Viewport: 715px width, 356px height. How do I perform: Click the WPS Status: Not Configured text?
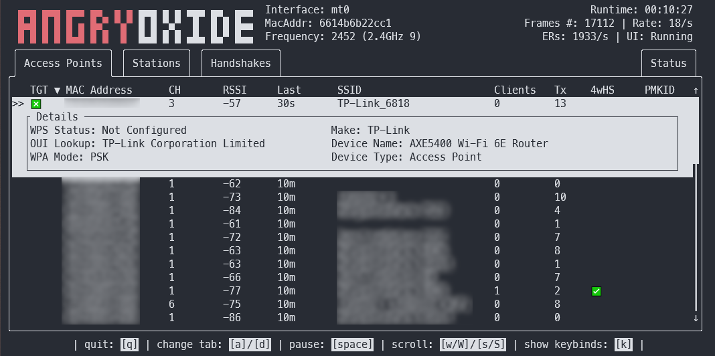(108, 130)
